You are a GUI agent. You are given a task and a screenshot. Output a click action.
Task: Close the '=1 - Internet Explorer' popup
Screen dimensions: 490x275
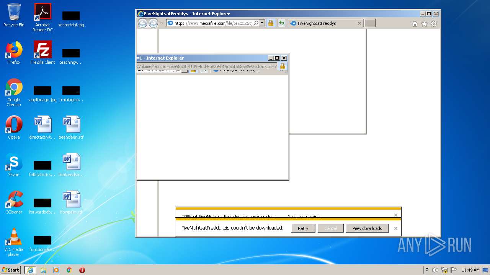284,58
